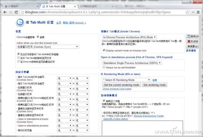Click link next to rendering mode dropdown
The image size is (203, 137).
point(155,80)
